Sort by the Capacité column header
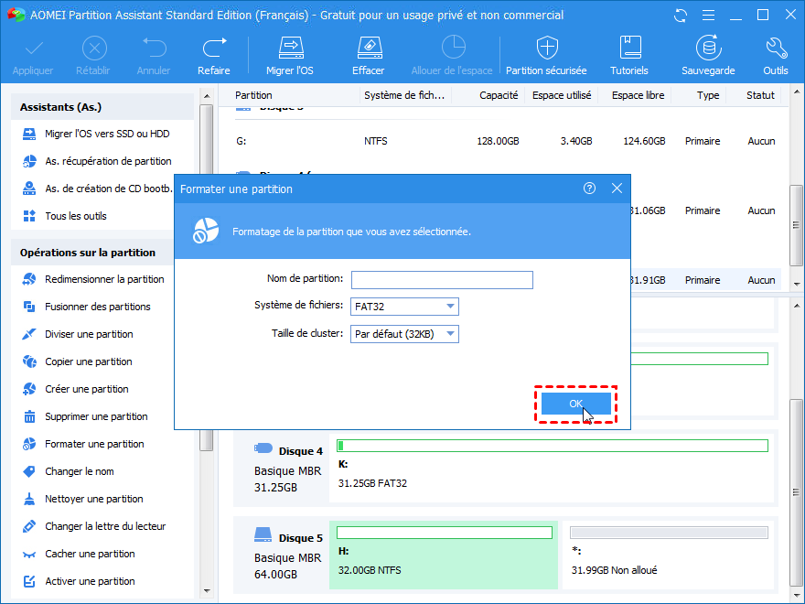Viewport: 805px width, 604px height. 499,95
